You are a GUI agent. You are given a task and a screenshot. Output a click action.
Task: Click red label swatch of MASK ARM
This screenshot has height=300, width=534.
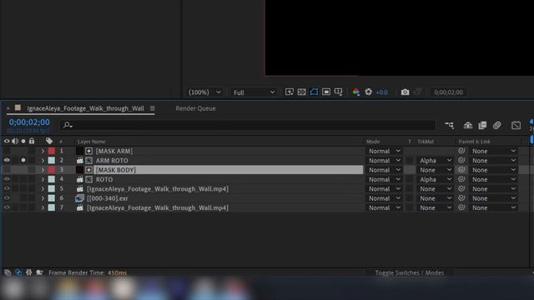coord(52,151)
